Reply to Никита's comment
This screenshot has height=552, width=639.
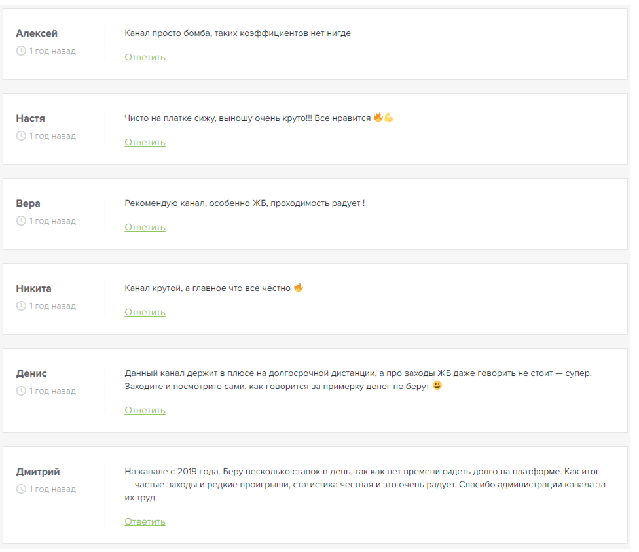tap(145, 313)
